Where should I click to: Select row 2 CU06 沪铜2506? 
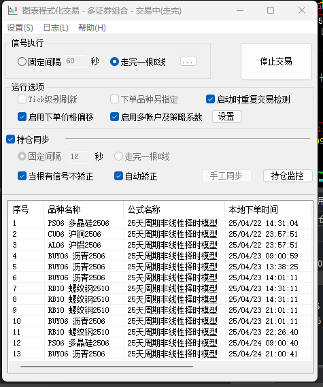pyautogui.click(x=160, y=234)
